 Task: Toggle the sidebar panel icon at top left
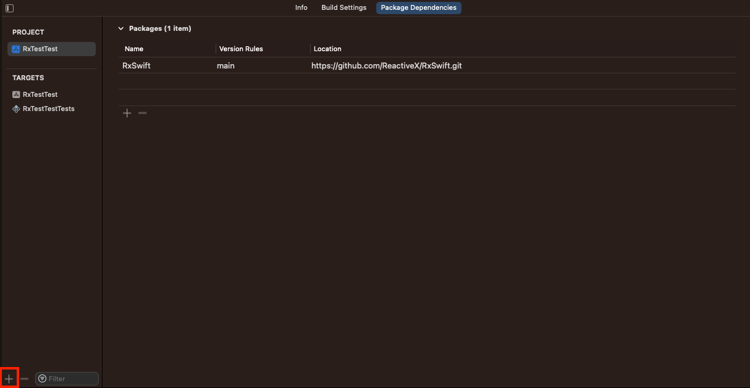(x=9, y=8)
